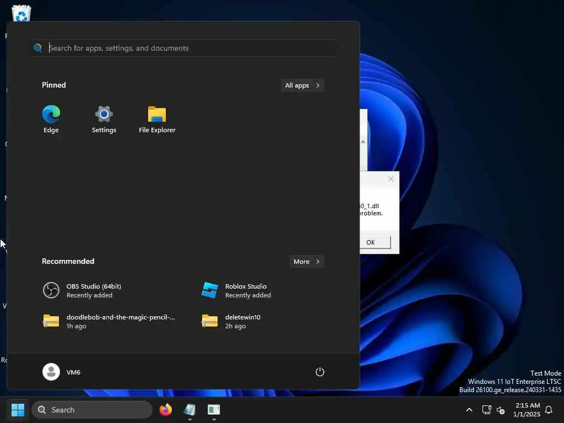Image resolution: width=564 pixels, height=423 pixels.
Task: Click the "1h ago" text under doodlebob
Action: pos(76,326)
